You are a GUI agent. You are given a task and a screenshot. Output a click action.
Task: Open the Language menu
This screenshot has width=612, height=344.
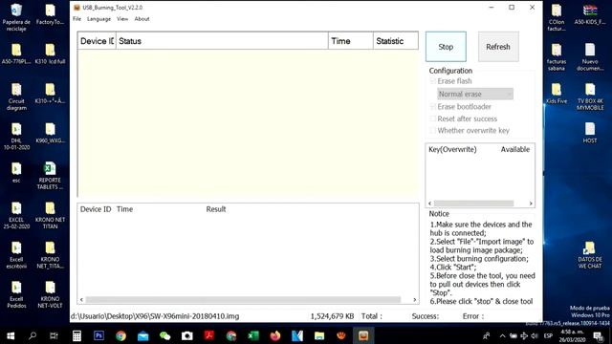(98, 19)
